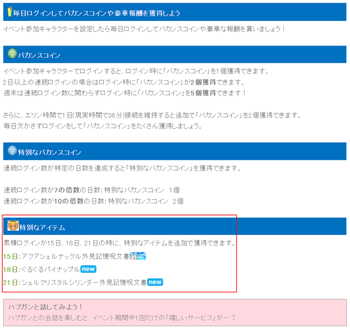
Task: Click the text シェルクリスタルシリンダー外見記憶呪文書
Action: coord(84,283)
